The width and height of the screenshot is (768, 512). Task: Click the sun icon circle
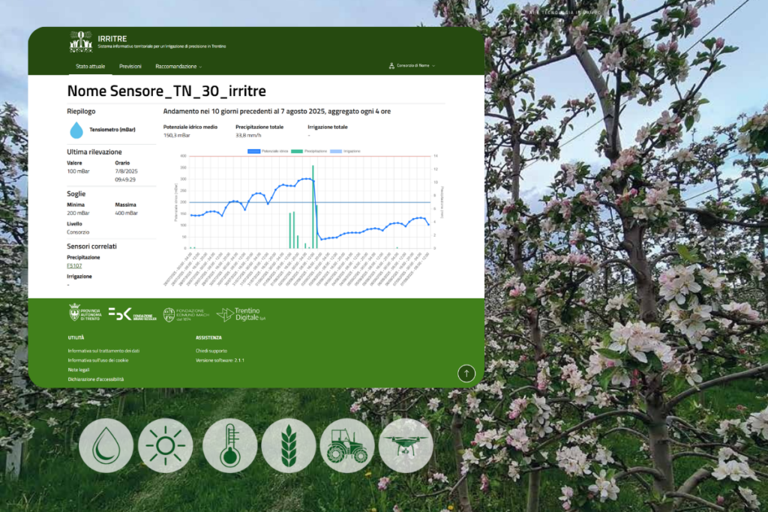(165, 445)
